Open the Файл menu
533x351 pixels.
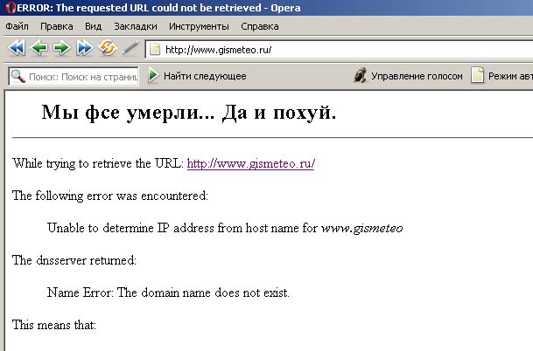pyautogui.click(x=17, y=26)
